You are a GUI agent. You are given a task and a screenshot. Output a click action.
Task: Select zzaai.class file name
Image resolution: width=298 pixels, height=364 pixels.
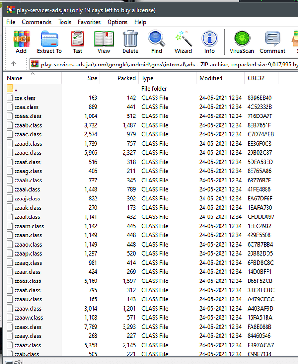(27, 189)
